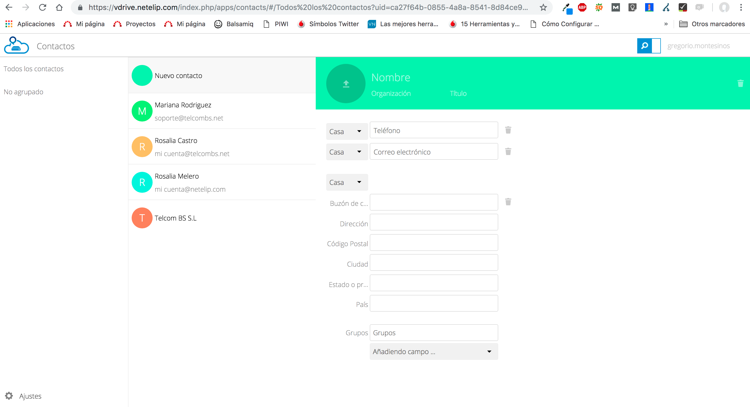The image size is (750, 407).
Task: Click Telcom BS S.L avatar T
Action: tap(142, 218)
